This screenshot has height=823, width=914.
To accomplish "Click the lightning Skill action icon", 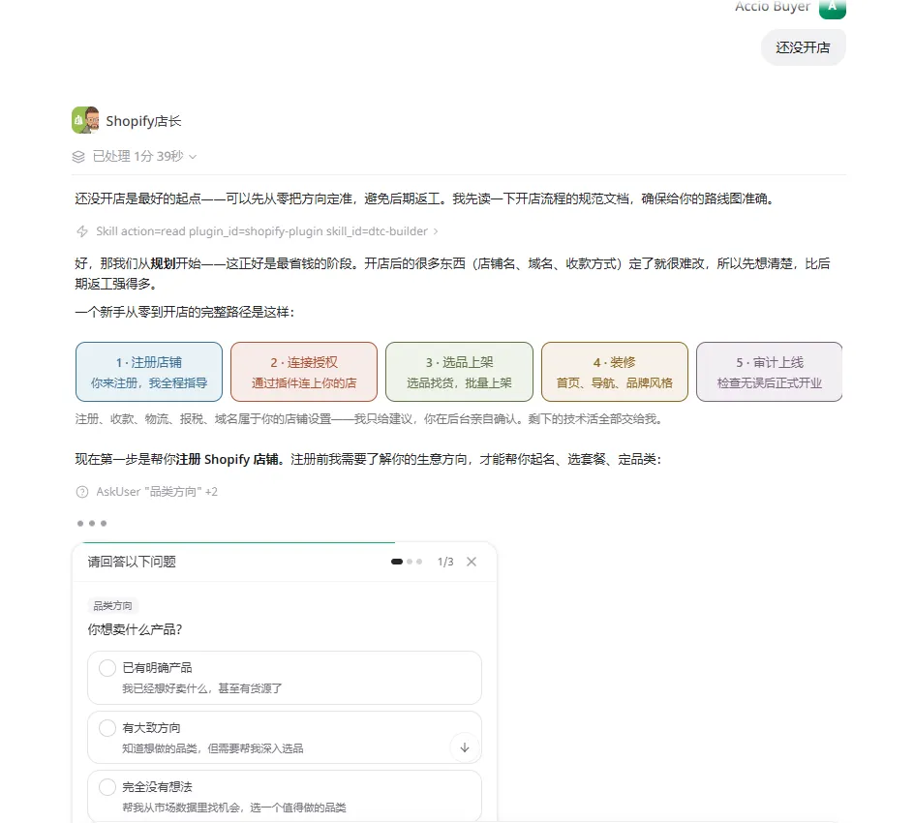I will 82,231.
